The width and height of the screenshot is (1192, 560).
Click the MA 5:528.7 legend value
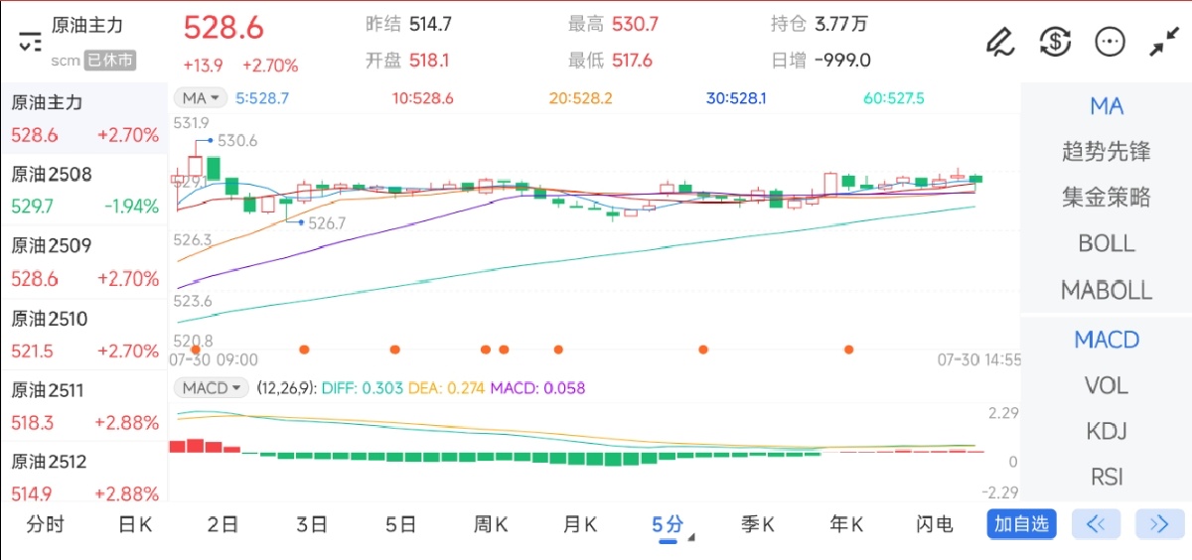click(262, 98)
